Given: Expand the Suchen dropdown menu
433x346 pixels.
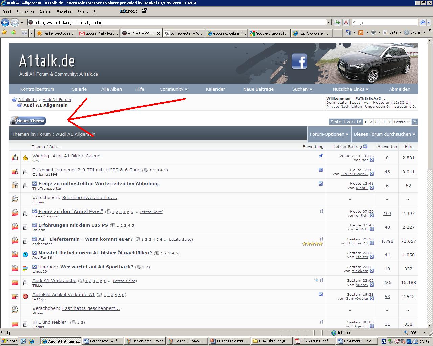Looking at the screenshot, I should [302, 89].
